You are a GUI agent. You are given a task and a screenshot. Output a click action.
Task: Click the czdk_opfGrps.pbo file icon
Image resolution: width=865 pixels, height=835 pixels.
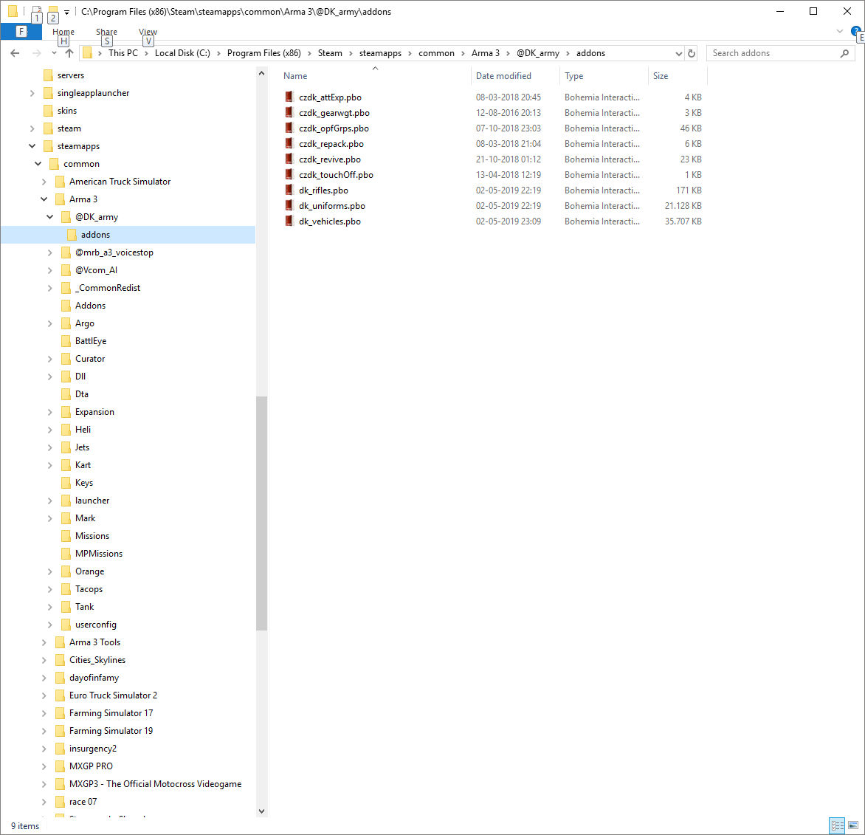[x=289, y=128]
